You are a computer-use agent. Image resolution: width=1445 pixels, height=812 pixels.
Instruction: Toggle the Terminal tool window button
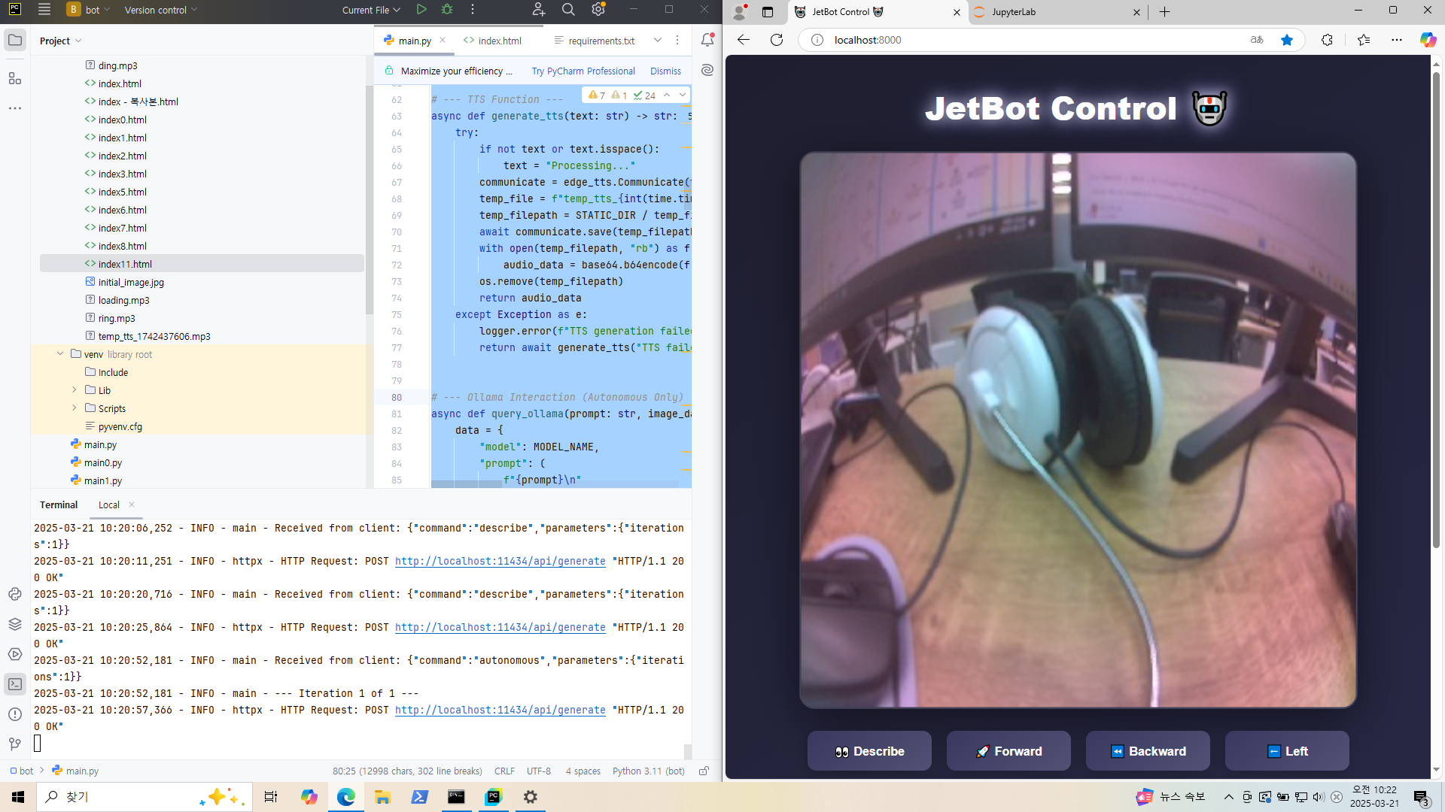tap(15, 684)
